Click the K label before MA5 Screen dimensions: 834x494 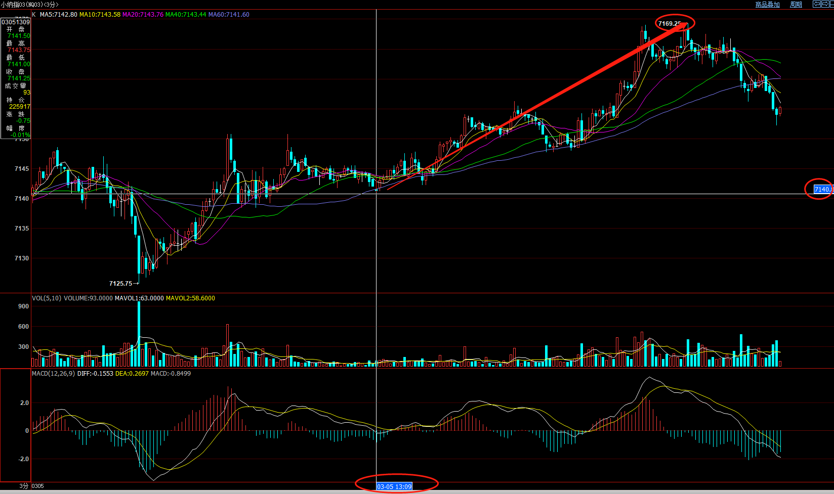pyautogui.click(x=34, y=15)
